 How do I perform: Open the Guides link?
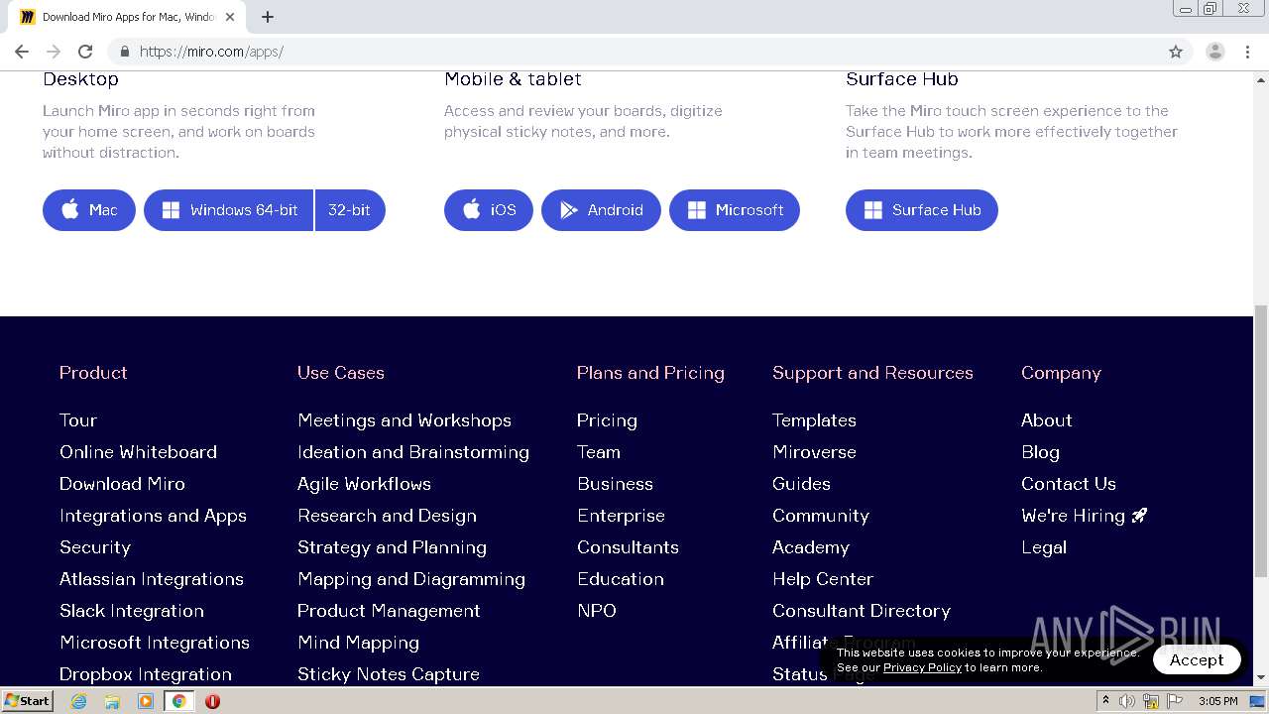801,484
